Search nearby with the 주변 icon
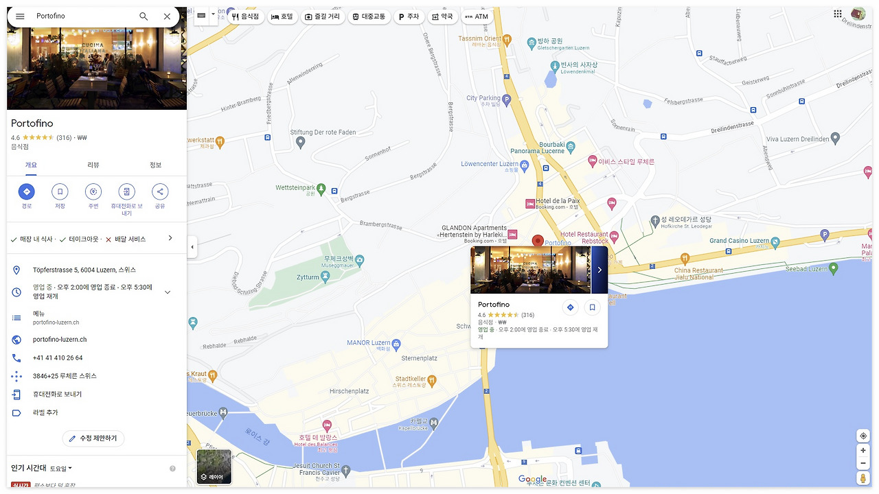The image size is (879, 494). coord(93,192)
